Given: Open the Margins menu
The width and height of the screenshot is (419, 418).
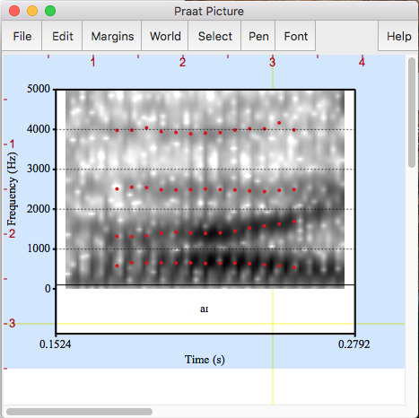Looking at the screenshot, I should point(112,36).
